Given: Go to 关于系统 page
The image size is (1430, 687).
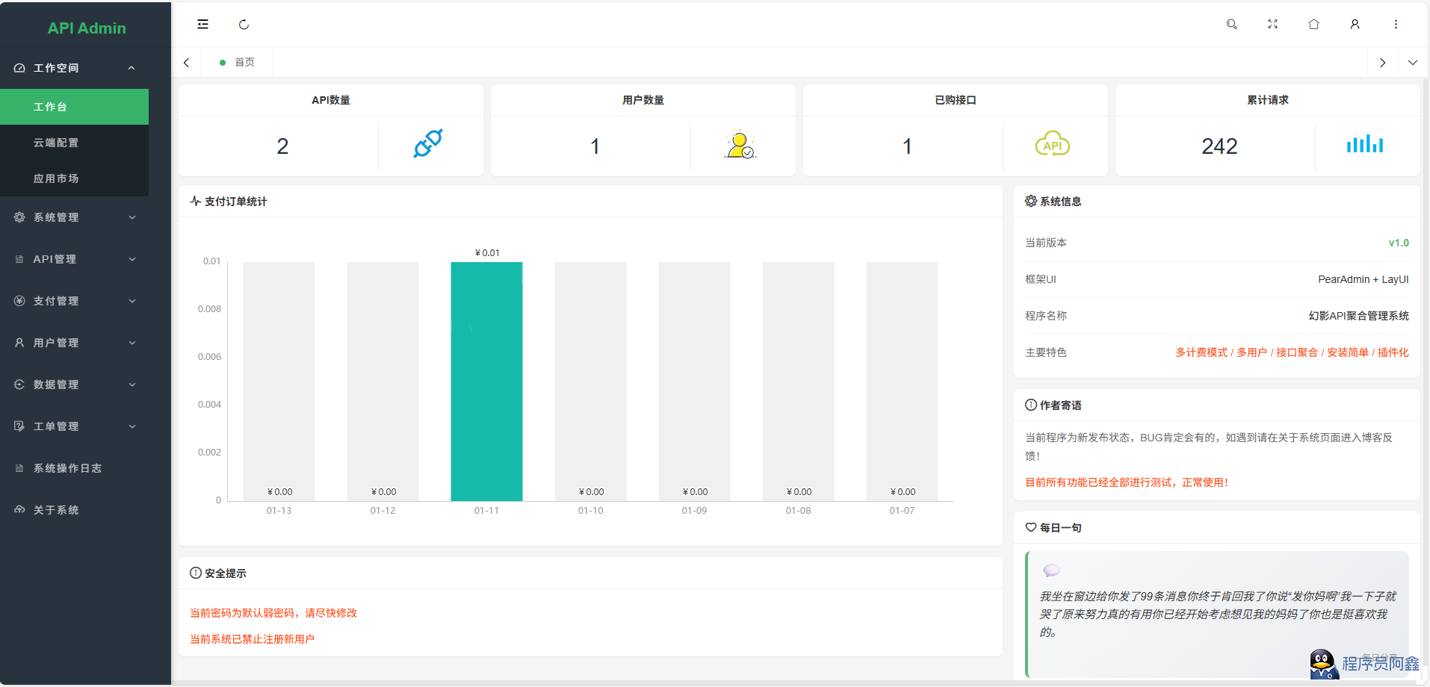Looking at the screenshot, I should [56, 510].
